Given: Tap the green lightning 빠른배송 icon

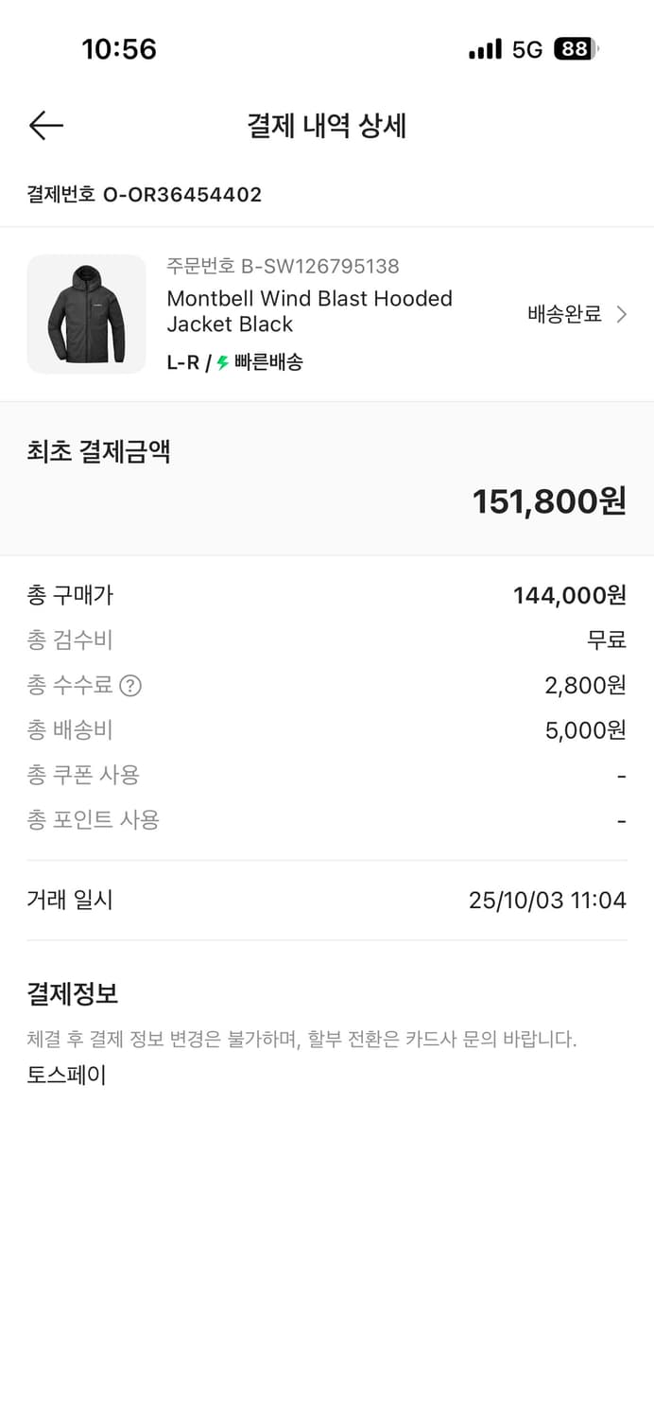Looking at the screenshot, I should click(x=223, y=362).
